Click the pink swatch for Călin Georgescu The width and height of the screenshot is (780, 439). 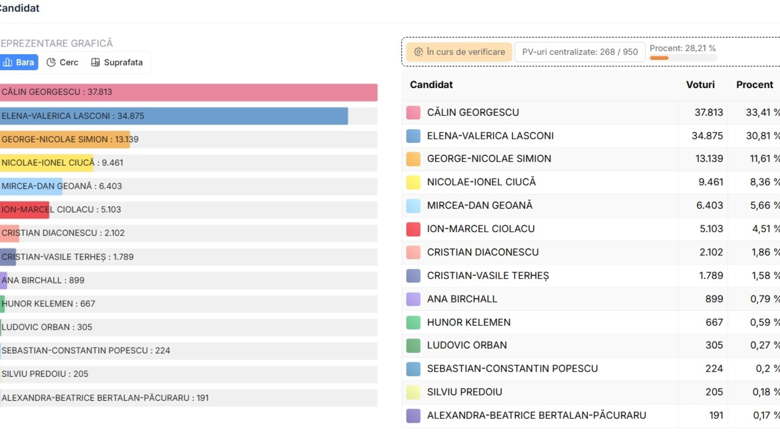pos(413,113)
